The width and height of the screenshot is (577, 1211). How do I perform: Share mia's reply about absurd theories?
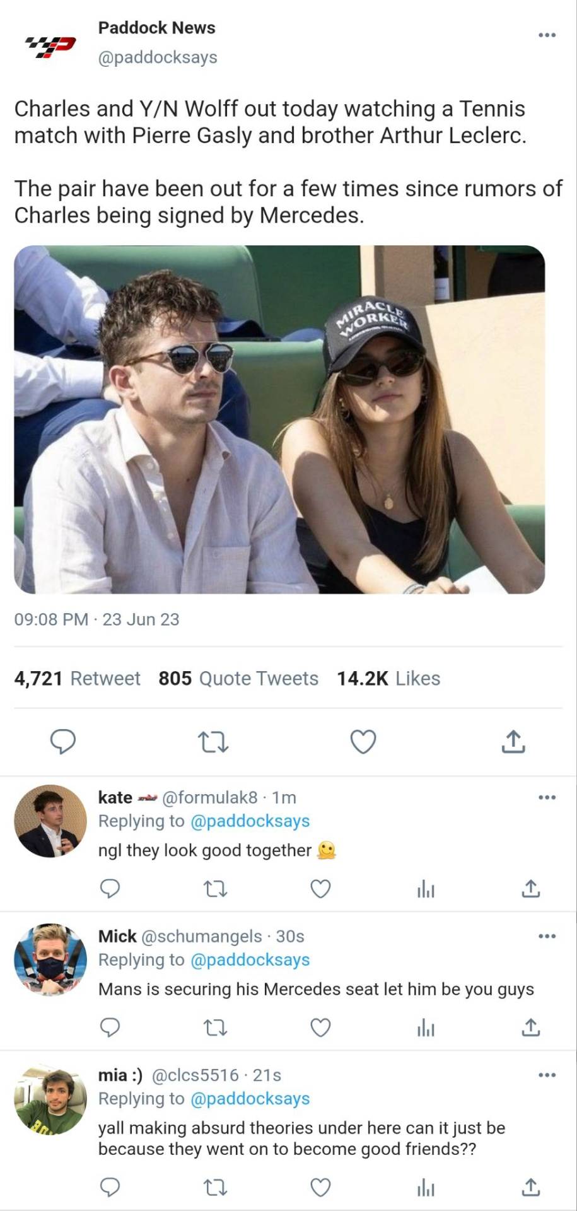[531, 1188]
